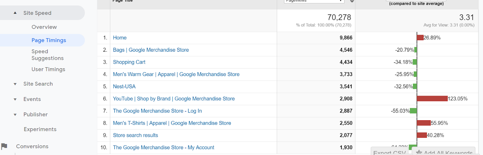Image resolution: width=483 pixels, height=155 pixels.
Task: Click the green -55.03% bar for Log In
Action: click(413, 111)
